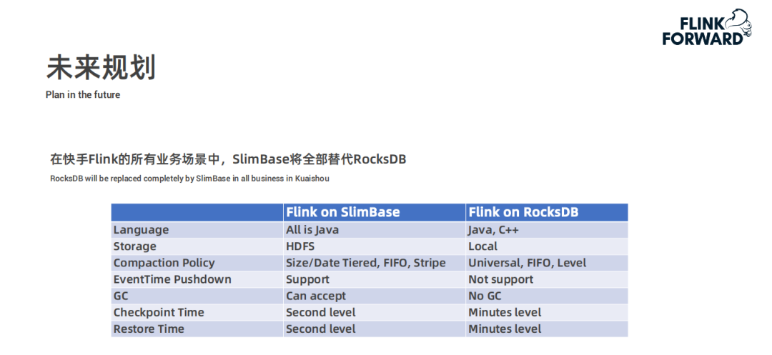The width and height of the screenshot is (772, 355).
Task: Select the "Flink on SlimBase" column header
Action: click(343, 212)
